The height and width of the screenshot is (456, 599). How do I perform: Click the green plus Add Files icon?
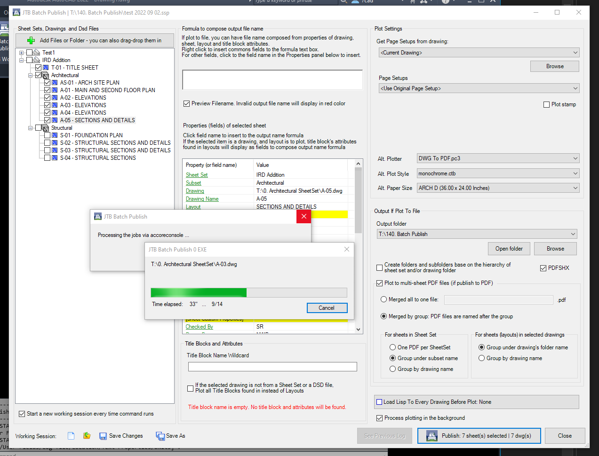pos(31,40)
